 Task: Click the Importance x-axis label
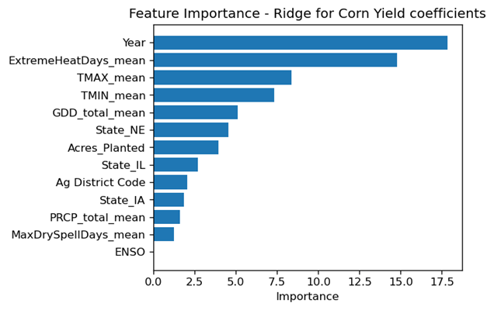[307, 297]
